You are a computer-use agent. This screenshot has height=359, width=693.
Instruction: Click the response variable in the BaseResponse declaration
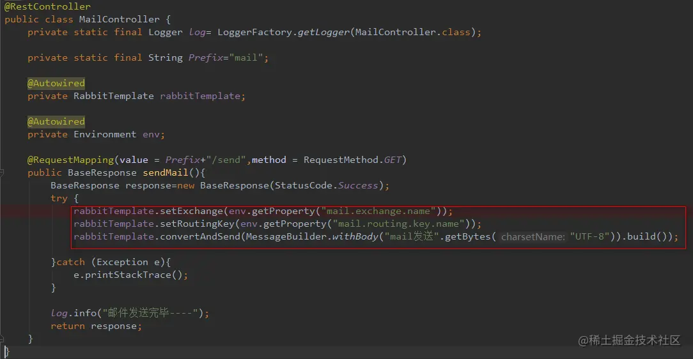pyautogui.click(x=148, y=185)
